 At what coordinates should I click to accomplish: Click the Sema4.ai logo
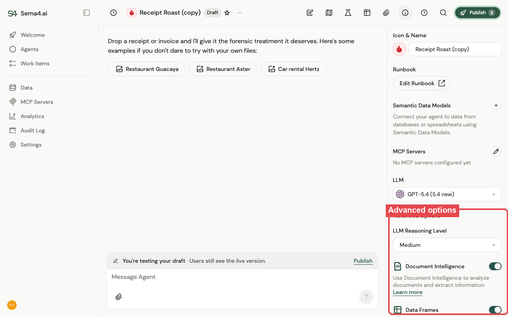coord(27,13)
